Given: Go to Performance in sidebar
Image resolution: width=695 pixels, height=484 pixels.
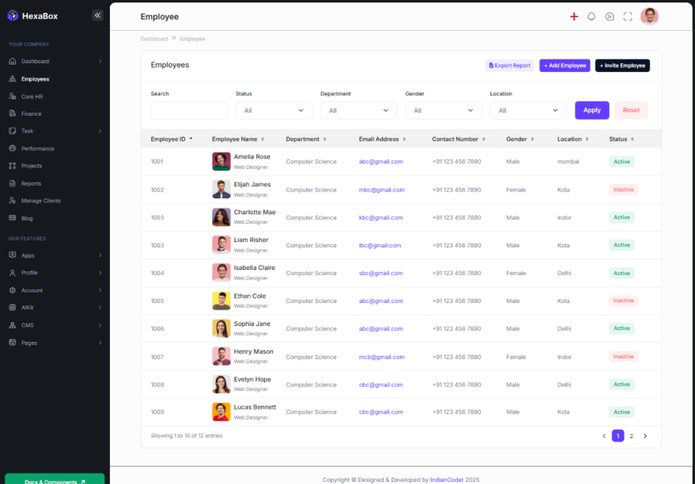Looking at the screenshot, I should pos(37,149).
